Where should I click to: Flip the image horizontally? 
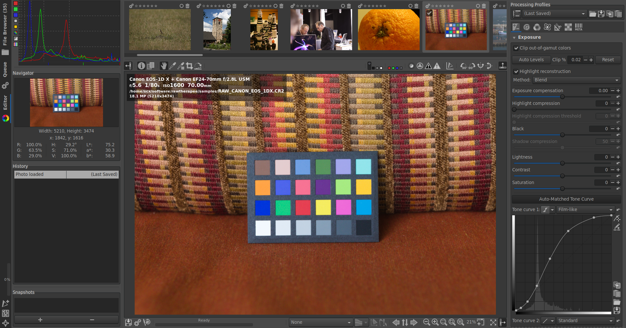tap(480, 66)
